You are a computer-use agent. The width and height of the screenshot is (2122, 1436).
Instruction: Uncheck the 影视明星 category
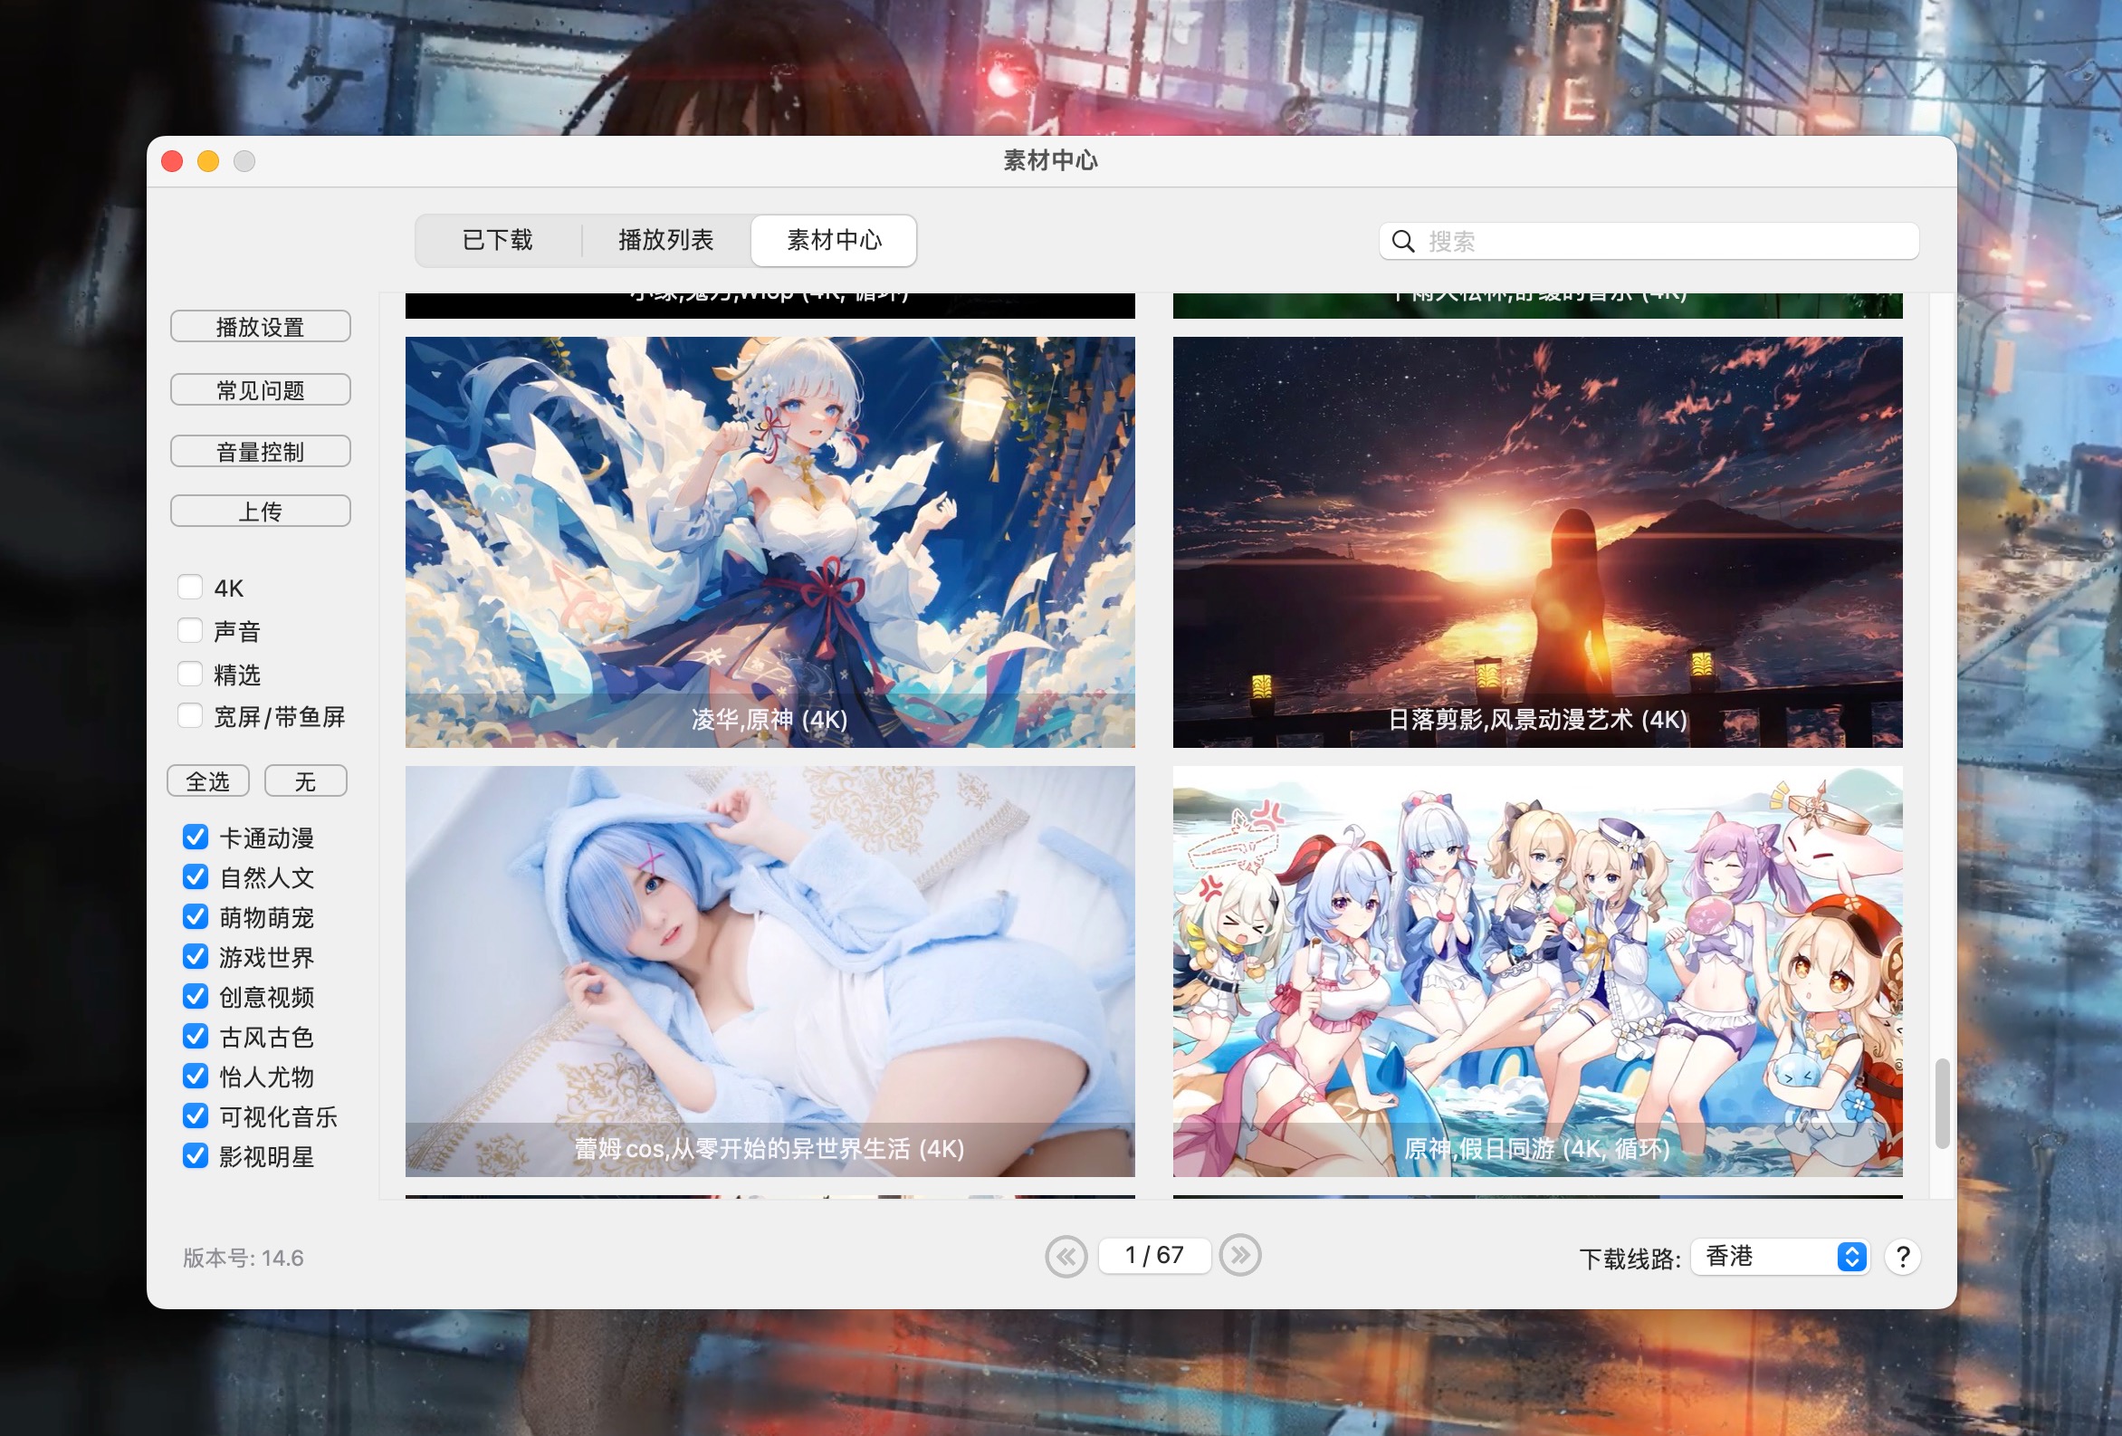click(x=196, y=1155)
